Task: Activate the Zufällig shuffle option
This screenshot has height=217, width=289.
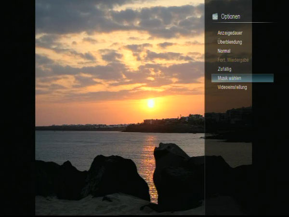Action: click(224, 69)
